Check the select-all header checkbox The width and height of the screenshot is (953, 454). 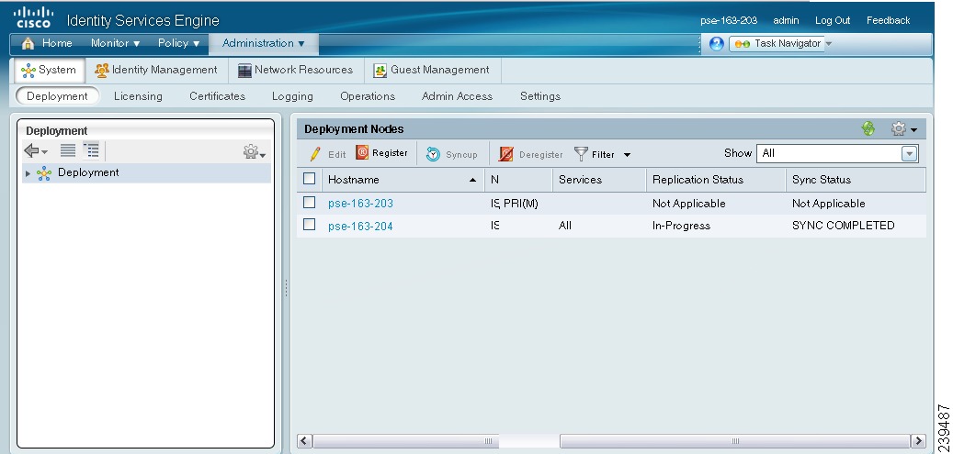(x=310, y=179)
